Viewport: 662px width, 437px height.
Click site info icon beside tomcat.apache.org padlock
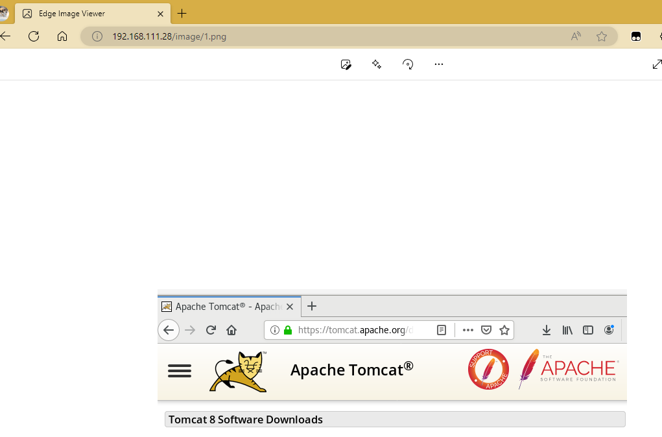(275, 330)
